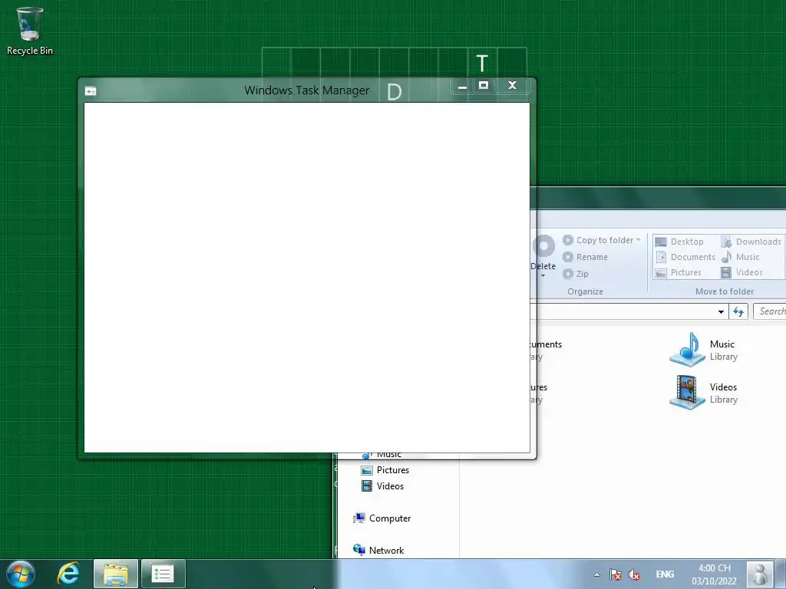Close the Windows Task Manager window
This screenshot has height=589, width=786.
512,86
